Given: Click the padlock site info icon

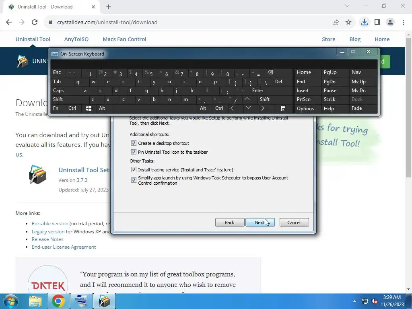Looking at the screenshot, I should [51, 23].
